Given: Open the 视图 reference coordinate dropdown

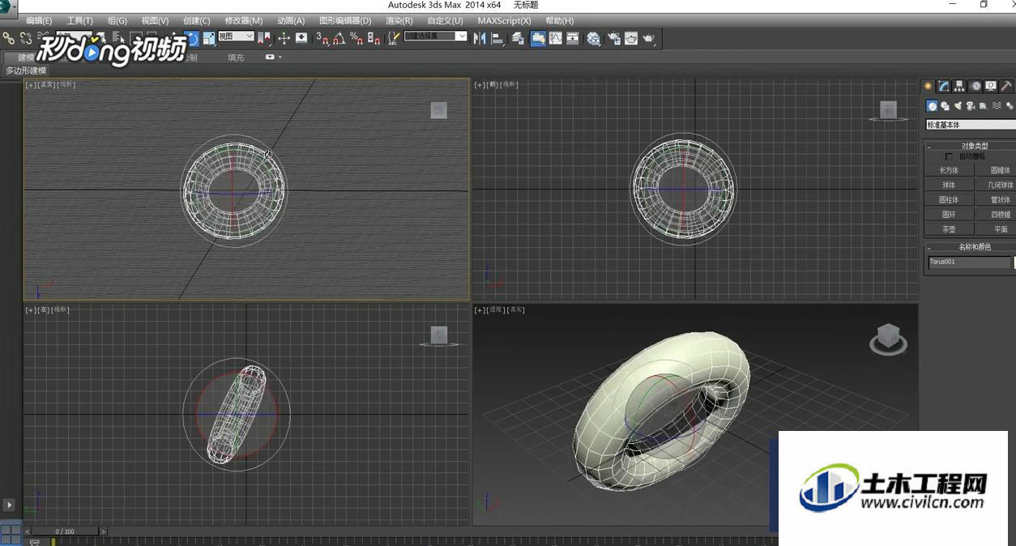Looking at the screenshot, I should (x=236, y=36).
